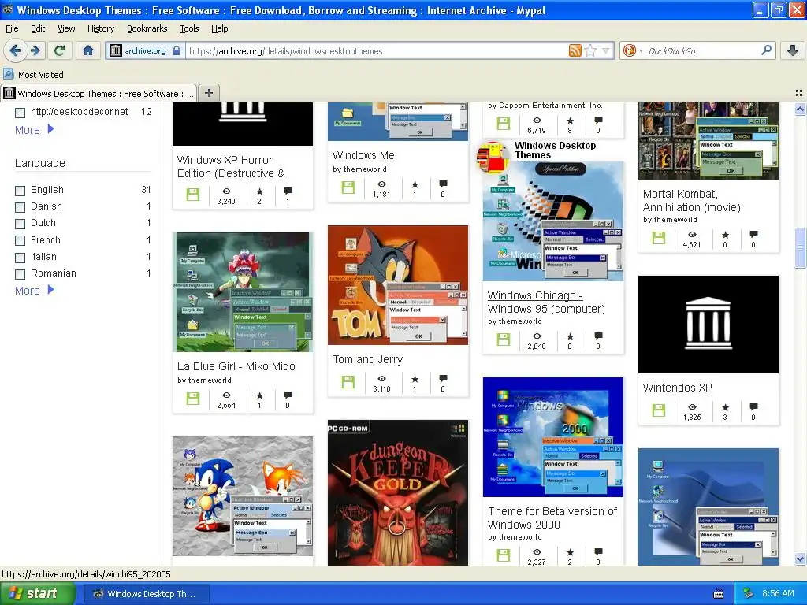The image size is (807, 605).
Task: Tick the French language checkbox
Action: (x=20, y=241)
